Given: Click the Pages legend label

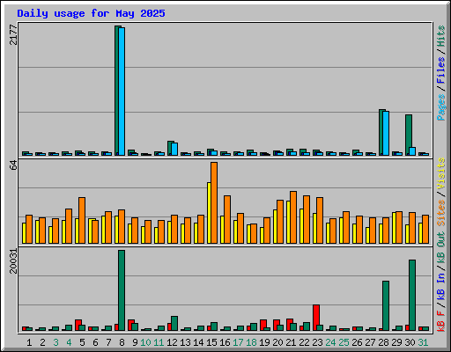Looking at the screenshot, I should coord(441,107).
